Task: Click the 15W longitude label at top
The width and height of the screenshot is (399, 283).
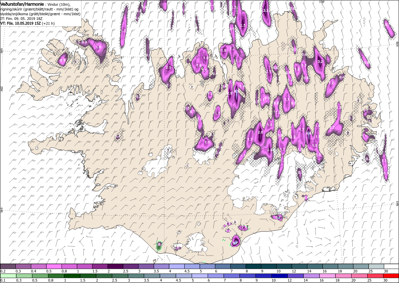Action: point(322,2)
